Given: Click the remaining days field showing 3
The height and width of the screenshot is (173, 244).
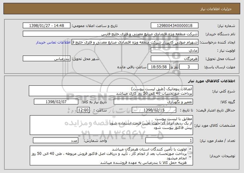Looking at the screenshot, I should (x=189, y=67).
